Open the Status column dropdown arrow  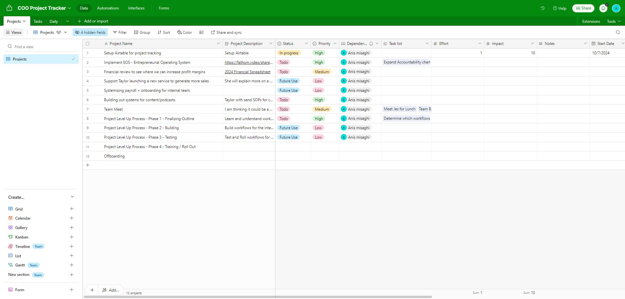306,44
